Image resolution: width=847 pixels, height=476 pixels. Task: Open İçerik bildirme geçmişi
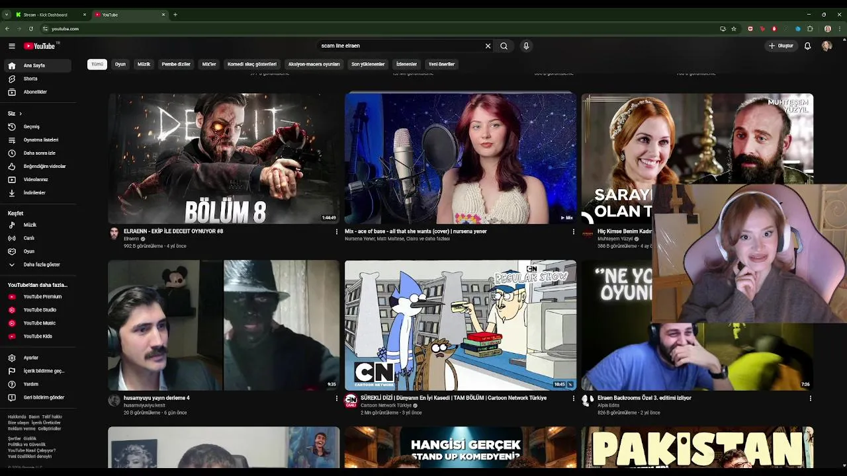(x=37, y=371)
